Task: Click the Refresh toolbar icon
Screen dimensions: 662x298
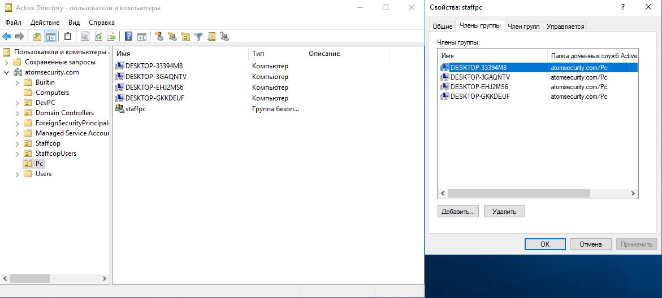Action: point(98,37)
